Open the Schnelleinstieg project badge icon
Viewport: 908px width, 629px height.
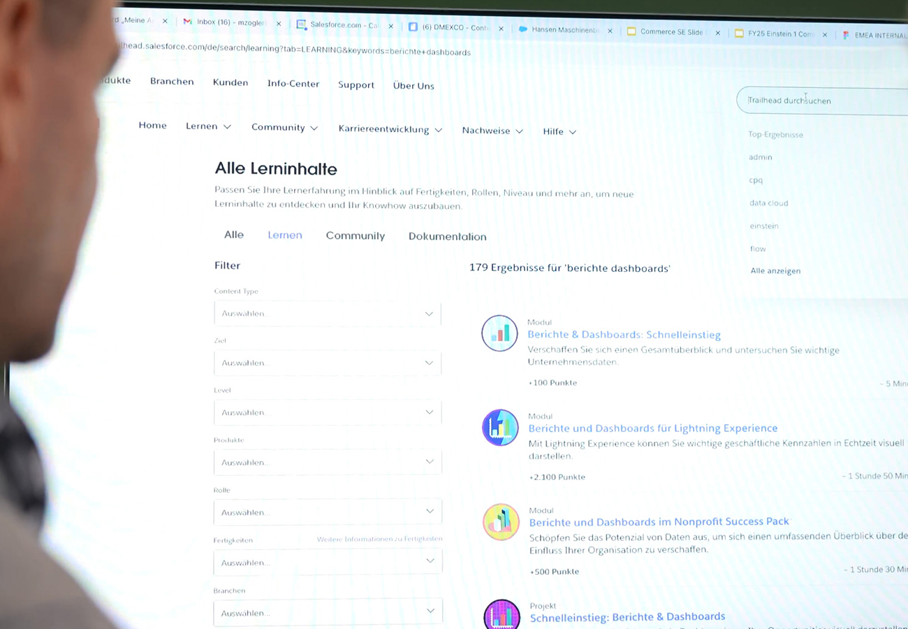coord(501,614)
